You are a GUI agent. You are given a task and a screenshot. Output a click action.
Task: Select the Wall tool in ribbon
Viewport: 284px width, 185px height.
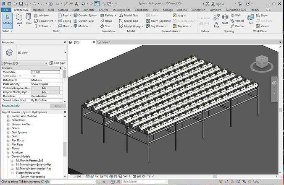[19, 20]
